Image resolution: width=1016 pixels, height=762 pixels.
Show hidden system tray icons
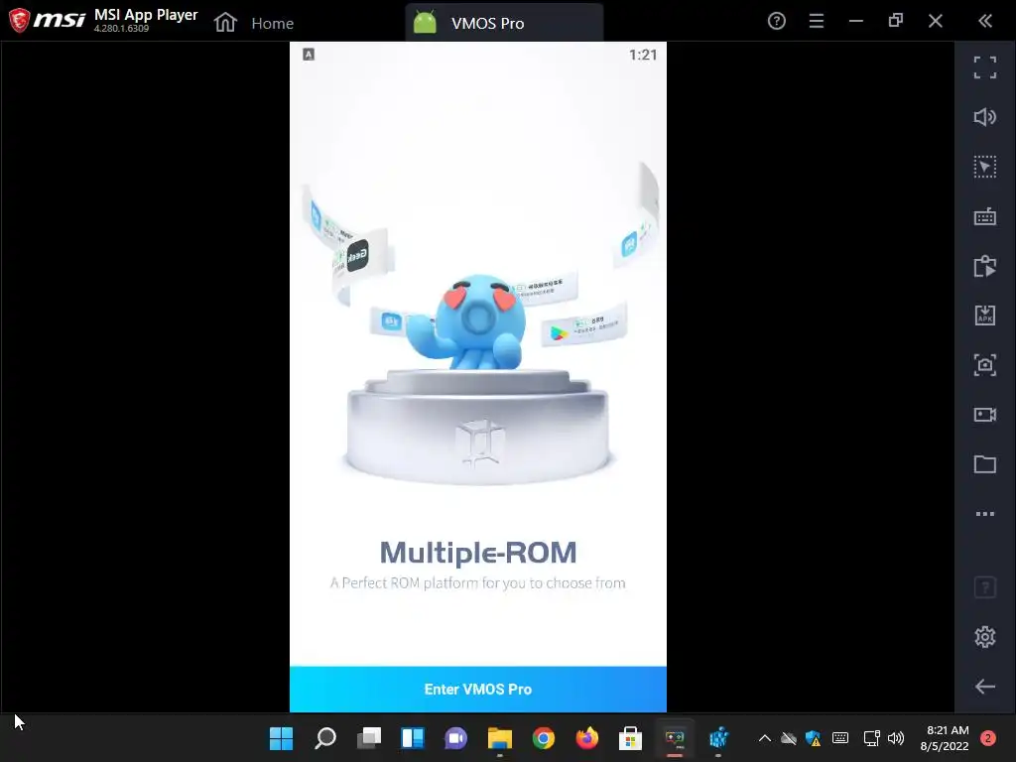click(x=765, y=738)
